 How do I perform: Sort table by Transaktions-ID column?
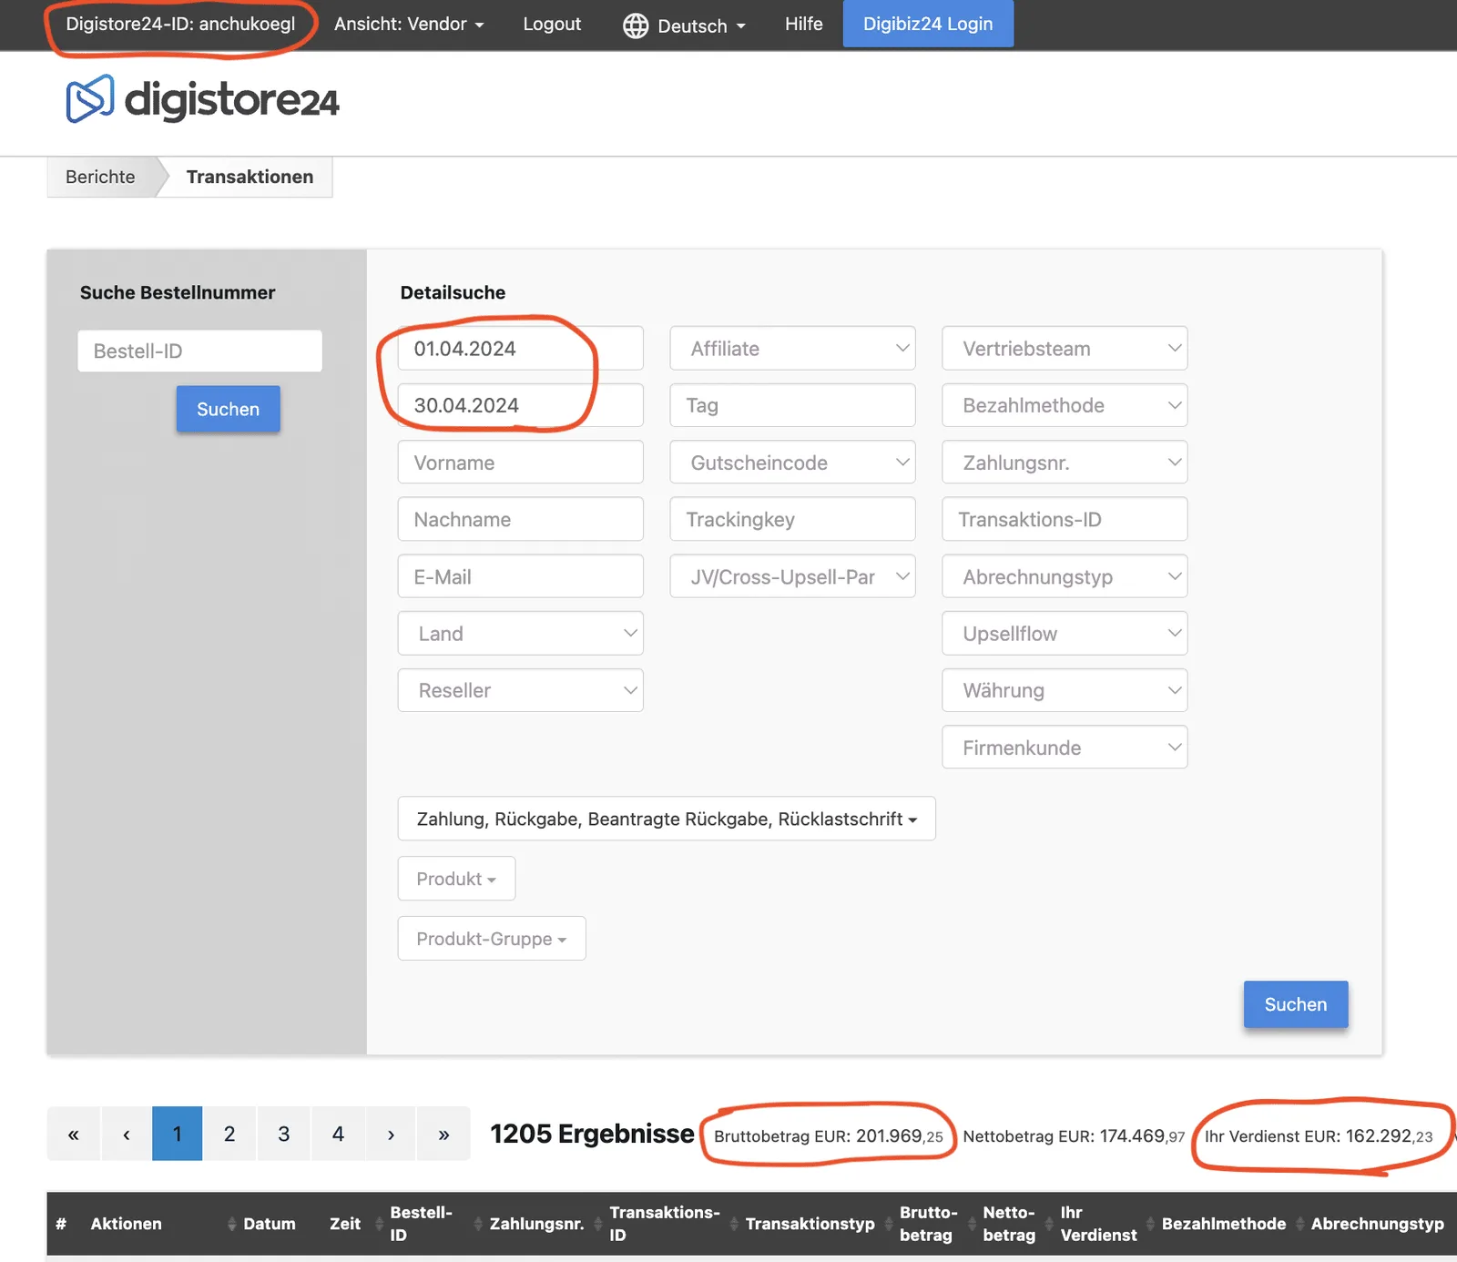tap(664, 1224)
